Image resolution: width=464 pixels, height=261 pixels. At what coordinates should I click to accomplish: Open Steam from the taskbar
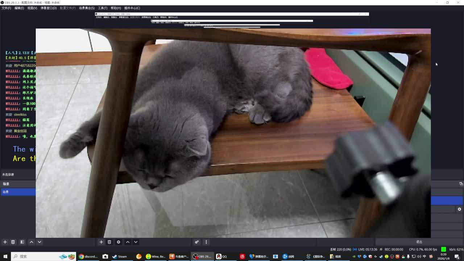tap(120, 256)
